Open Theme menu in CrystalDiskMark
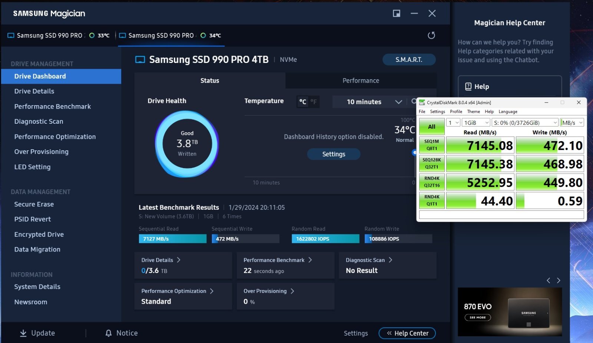593x343 pixels. pos(473,111)
